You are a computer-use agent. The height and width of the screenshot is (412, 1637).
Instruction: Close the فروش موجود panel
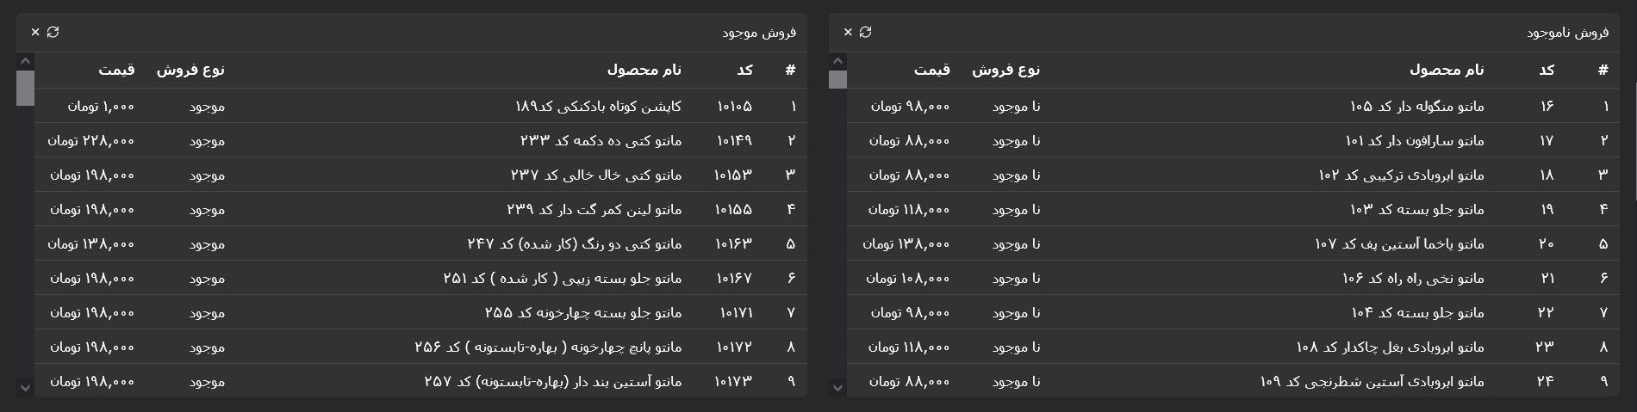click(35, 32)
